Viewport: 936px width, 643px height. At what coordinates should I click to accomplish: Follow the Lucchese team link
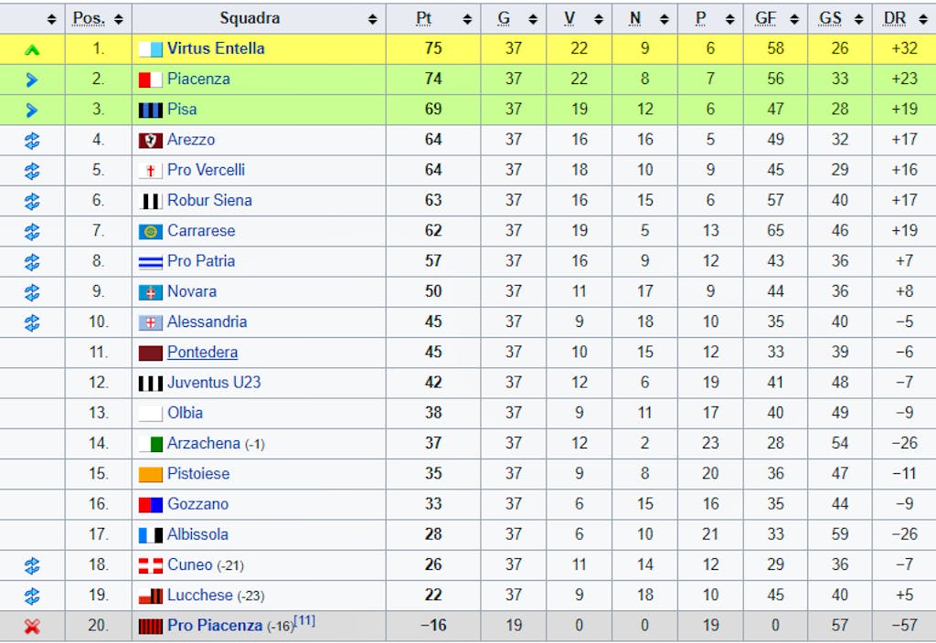point(200,596)
